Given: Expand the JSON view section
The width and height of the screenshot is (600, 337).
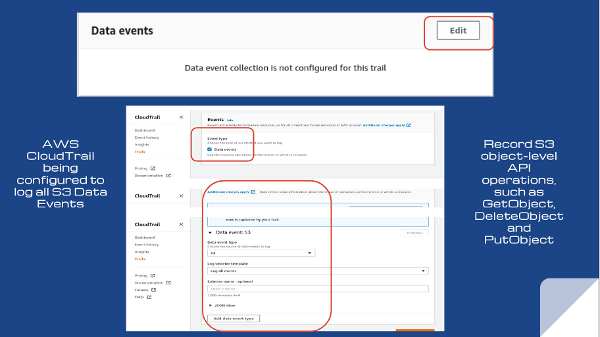Looking at the screenshot, I should (x=211, y=305).
